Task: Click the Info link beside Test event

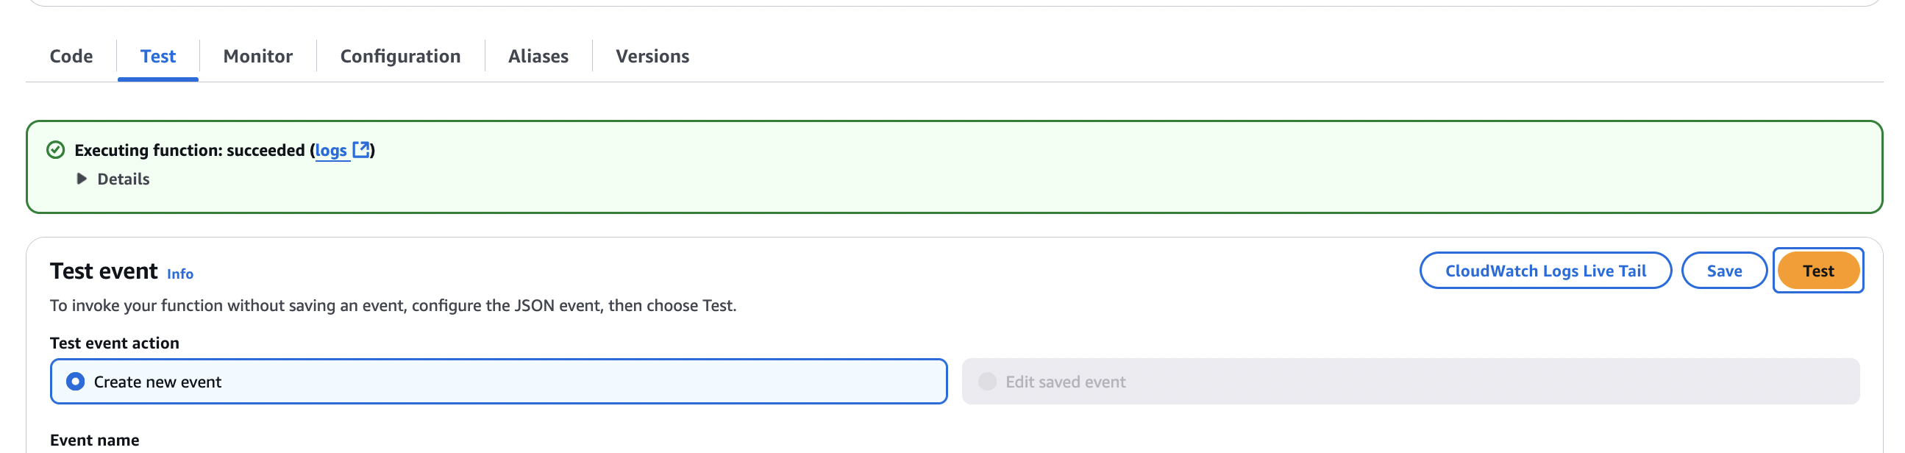Action: pyautogui.click(x=179, y=274)
